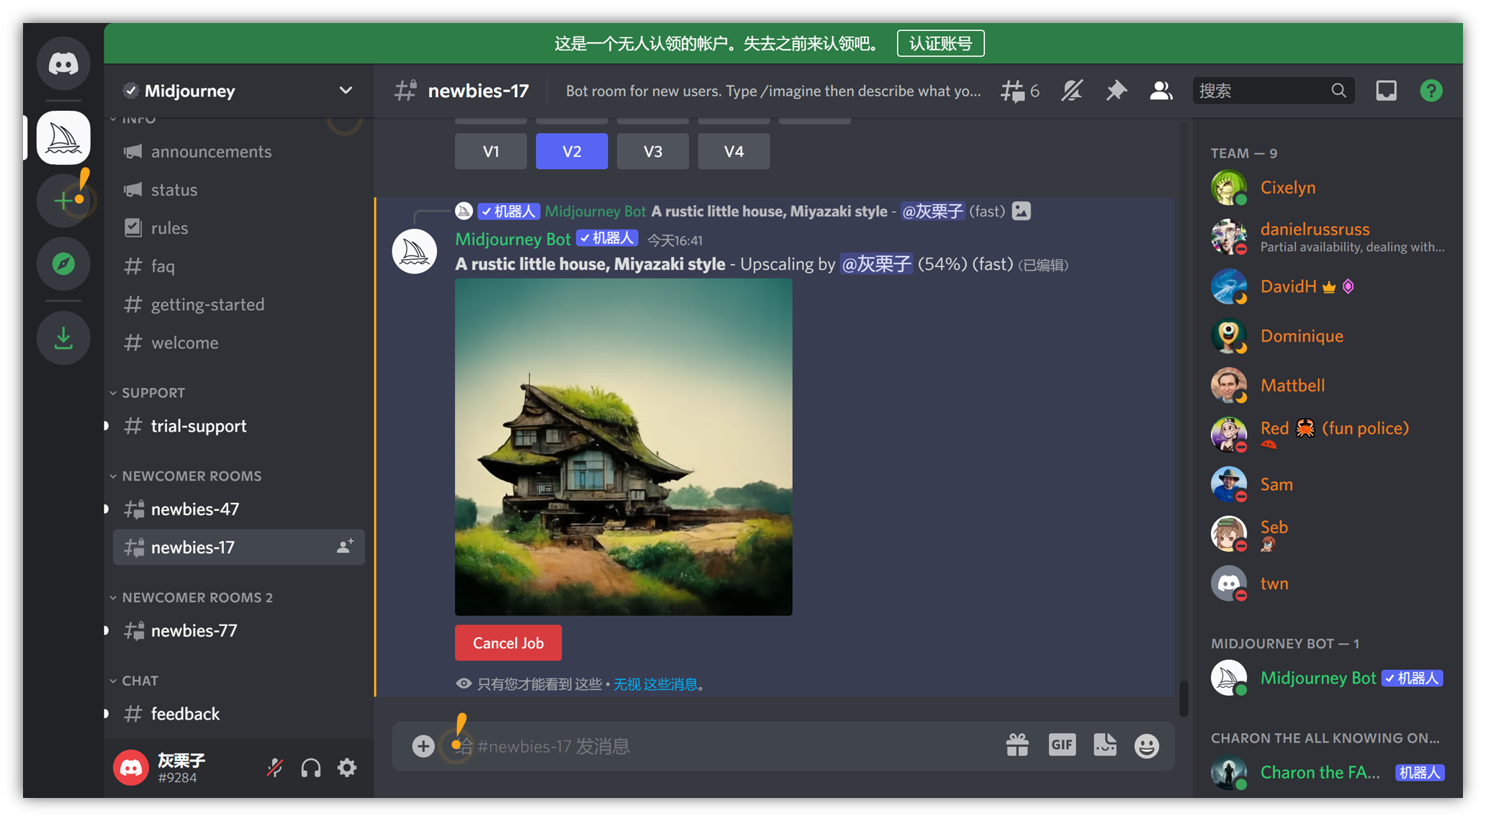Open the threads icon in header
The height and width of the screenshot is (821, 1486).
(1014, 91)
